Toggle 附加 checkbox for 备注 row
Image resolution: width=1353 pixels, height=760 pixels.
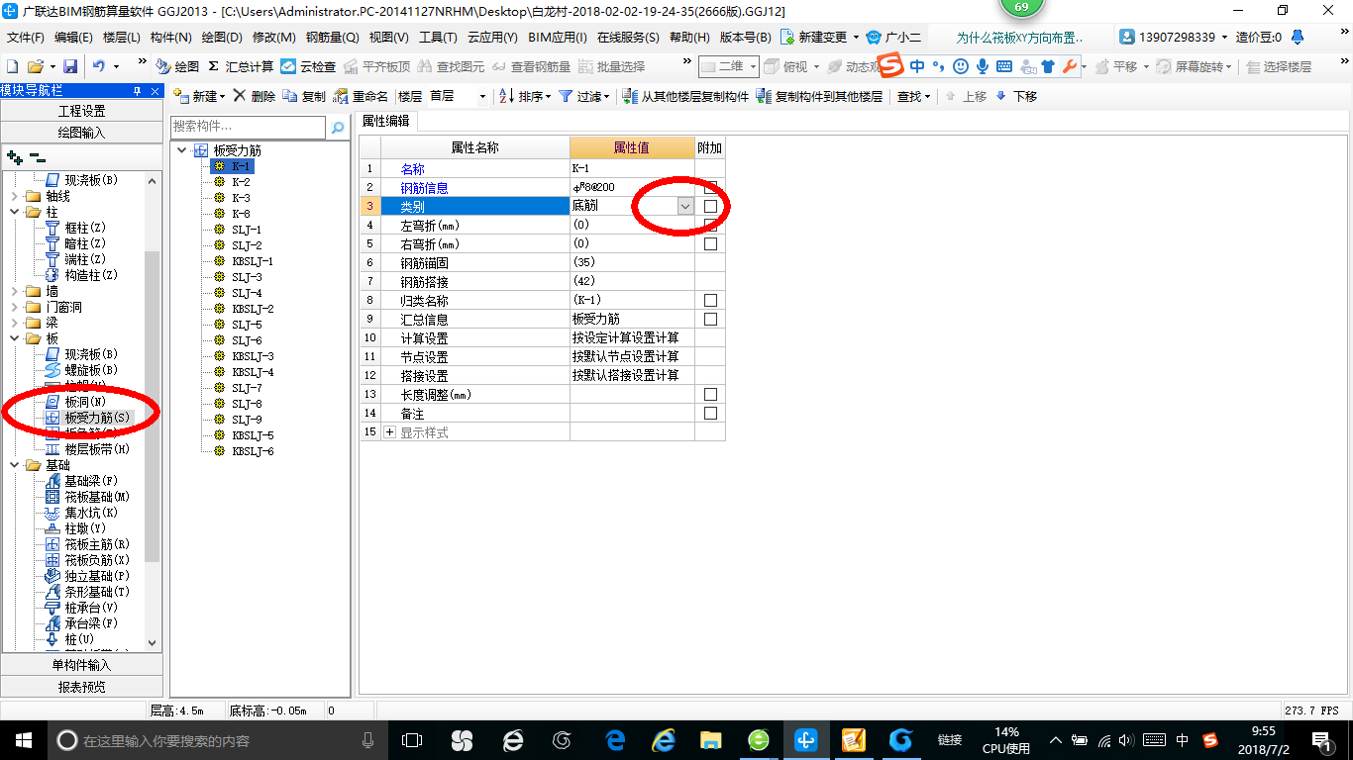pyautogui.click(x=710, y=414)
